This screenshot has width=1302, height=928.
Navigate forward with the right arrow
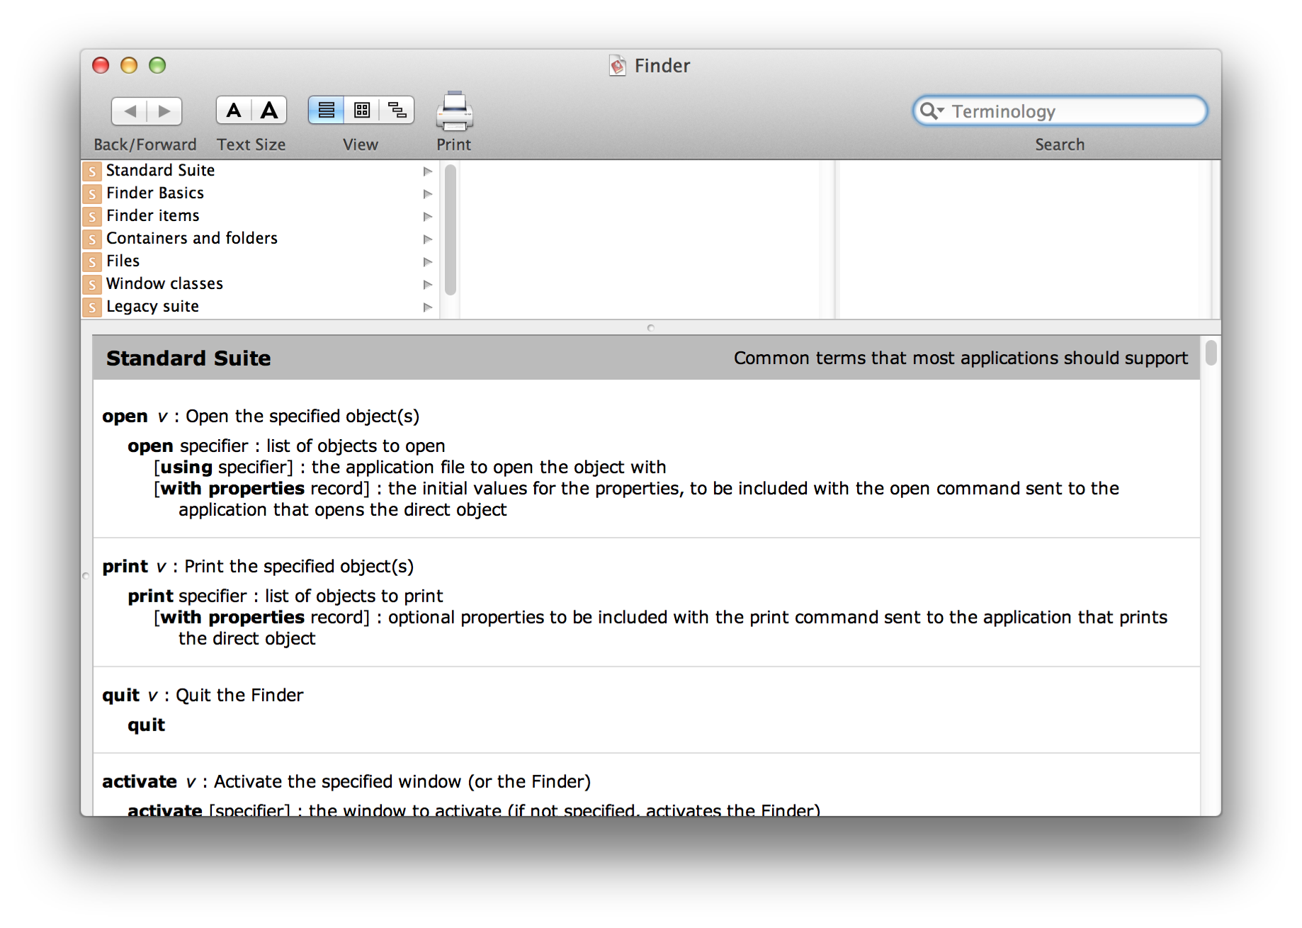tap(164, 111)
